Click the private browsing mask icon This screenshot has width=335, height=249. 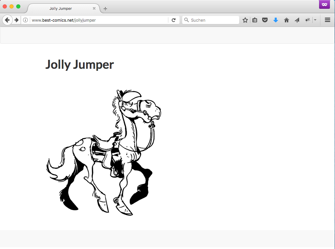(x=324, y=4)
